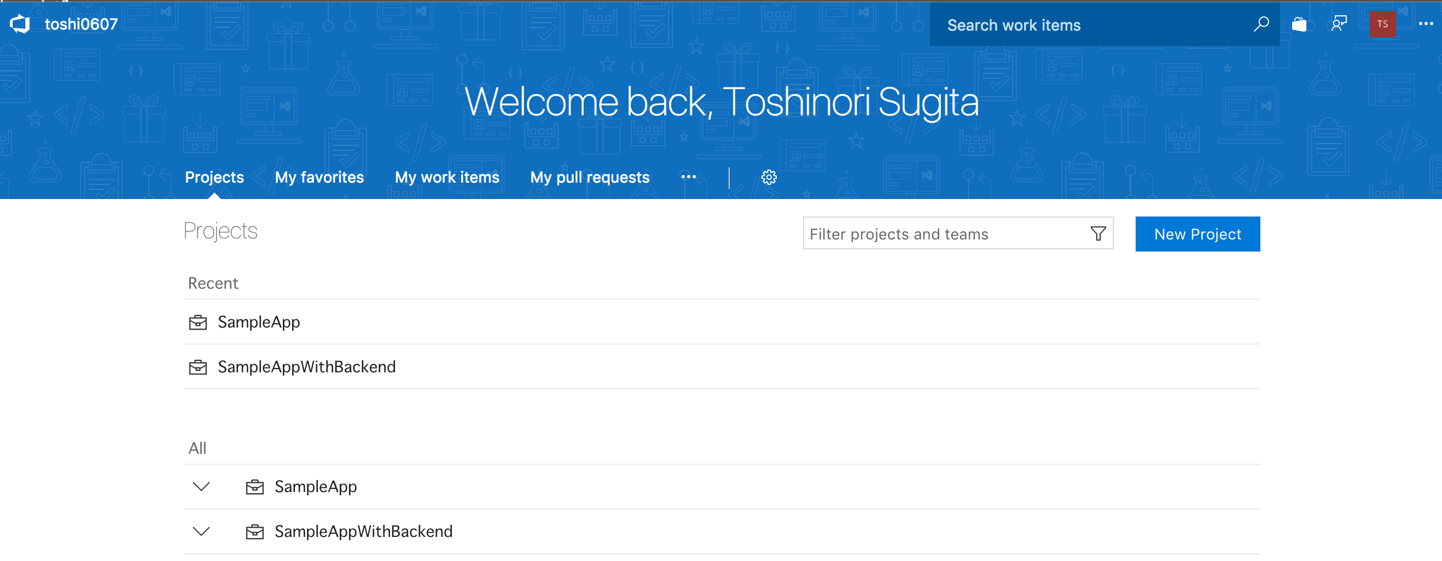
Task: Open SampleAppWithBackend in the All list
Action: pyautogui.click(x=363, y=531)
